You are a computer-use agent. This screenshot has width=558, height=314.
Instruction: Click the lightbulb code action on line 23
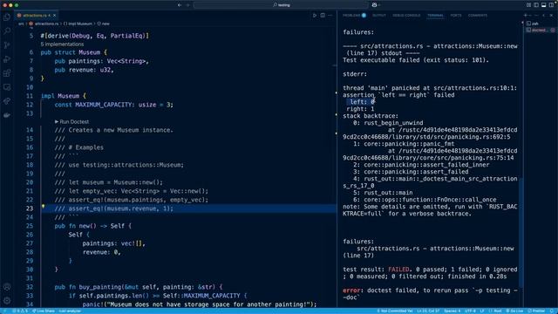43,206
